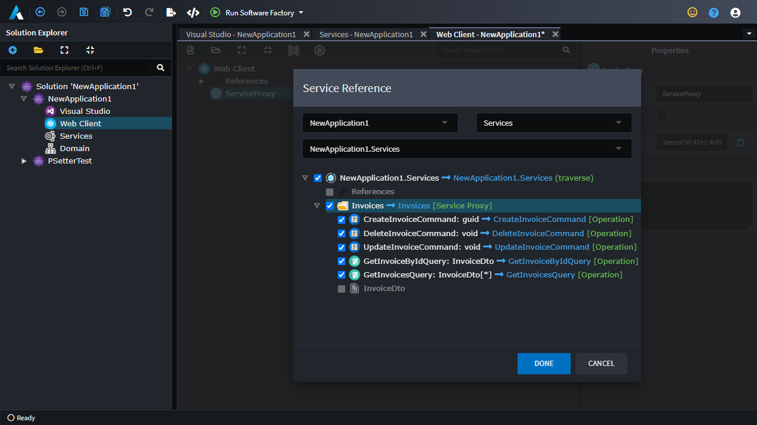Switch to Visual Studio - NewApplication1 tab
757x425 pixels.
click(241, 34)
